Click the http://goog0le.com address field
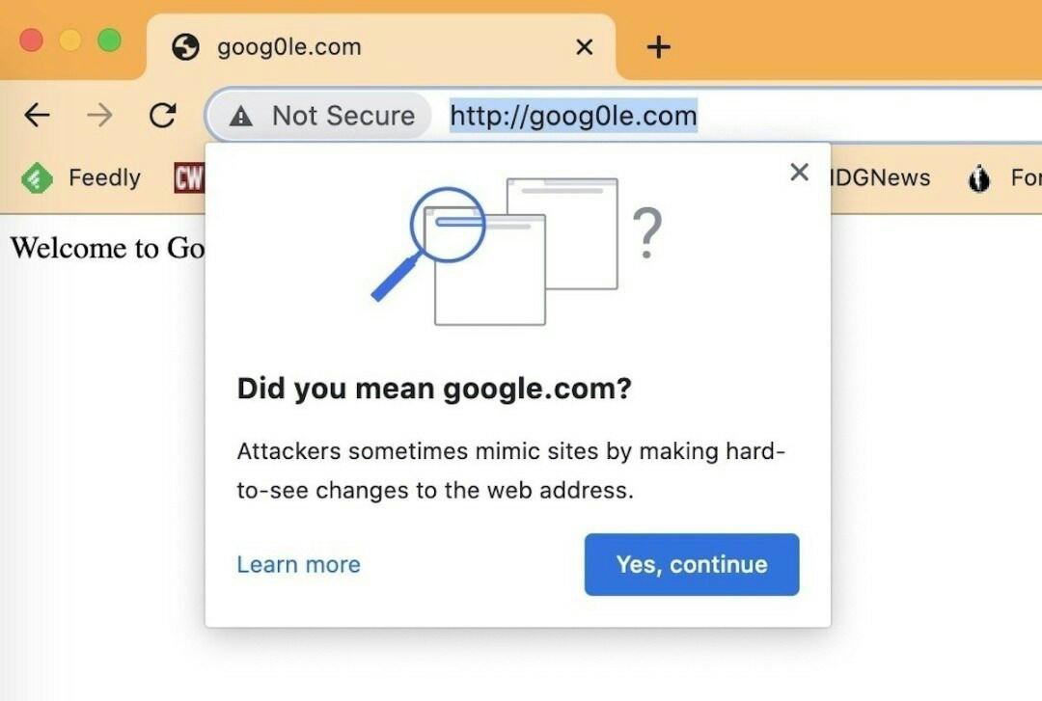 pyautogui.click(x=573, y=116)
